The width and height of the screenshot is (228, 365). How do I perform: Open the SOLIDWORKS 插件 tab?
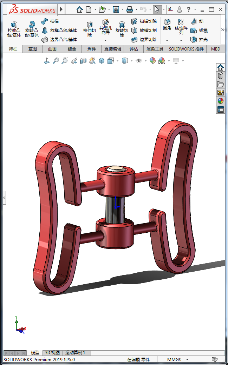click(186, 49)
